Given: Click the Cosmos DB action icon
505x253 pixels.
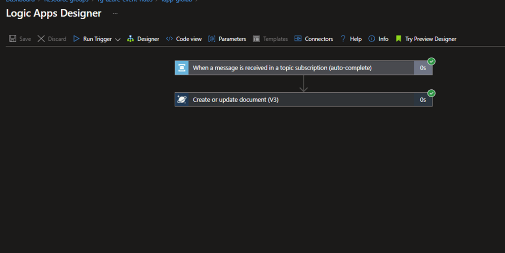Looking at the screenshot, I should (182, 100).
